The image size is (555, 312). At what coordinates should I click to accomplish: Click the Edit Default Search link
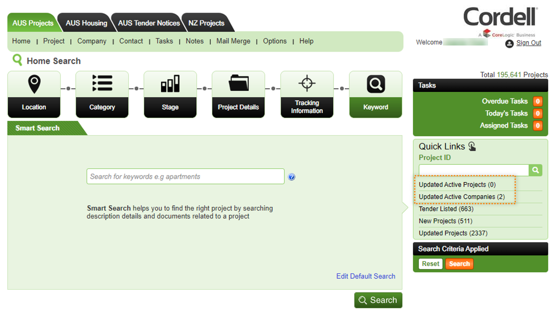click(366, 276)
